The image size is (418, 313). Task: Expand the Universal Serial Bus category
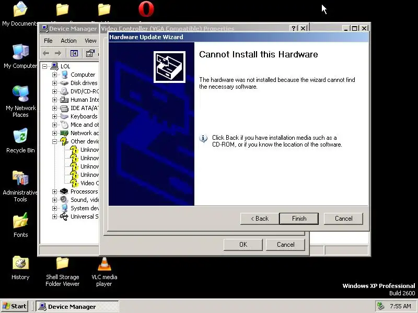click(55, 216)
